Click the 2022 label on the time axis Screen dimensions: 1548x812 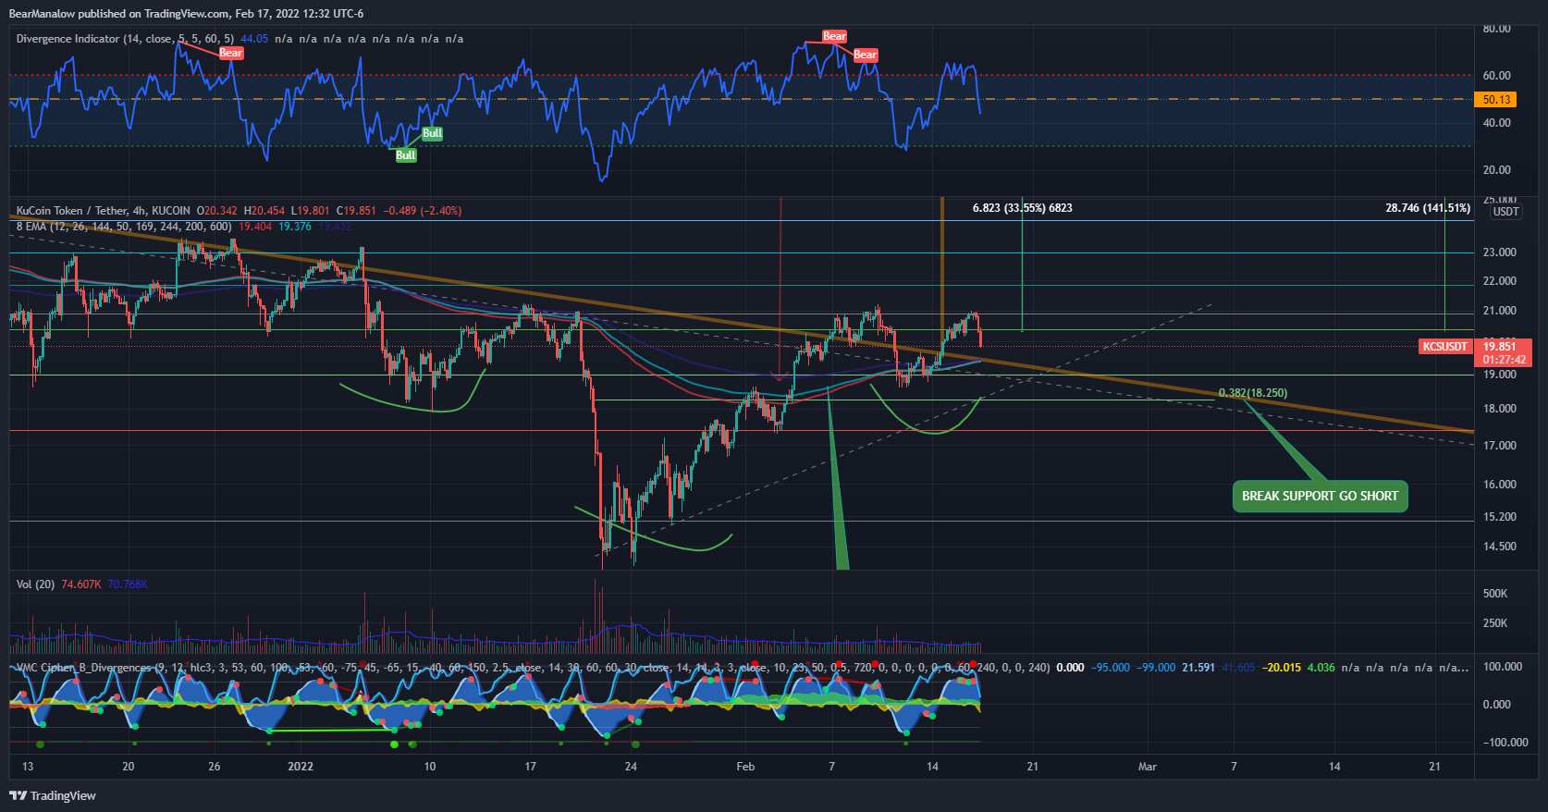coord(301,767)
